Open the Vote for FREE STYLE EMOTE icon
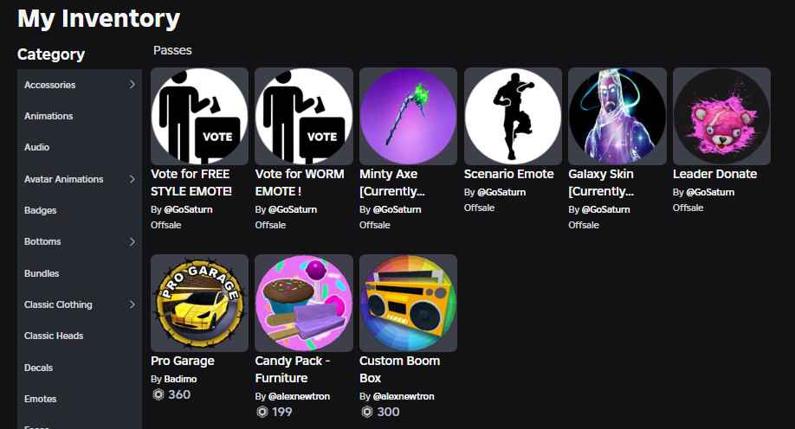795x429 pixels. (199, 116)
